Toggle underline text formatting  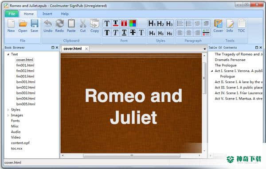pos(124,32)
